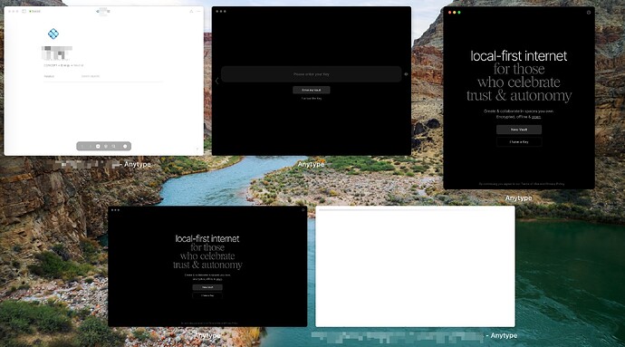Toggle the sidebar icon in the white object window
625x347 pixels.
(x=24, y=11)
